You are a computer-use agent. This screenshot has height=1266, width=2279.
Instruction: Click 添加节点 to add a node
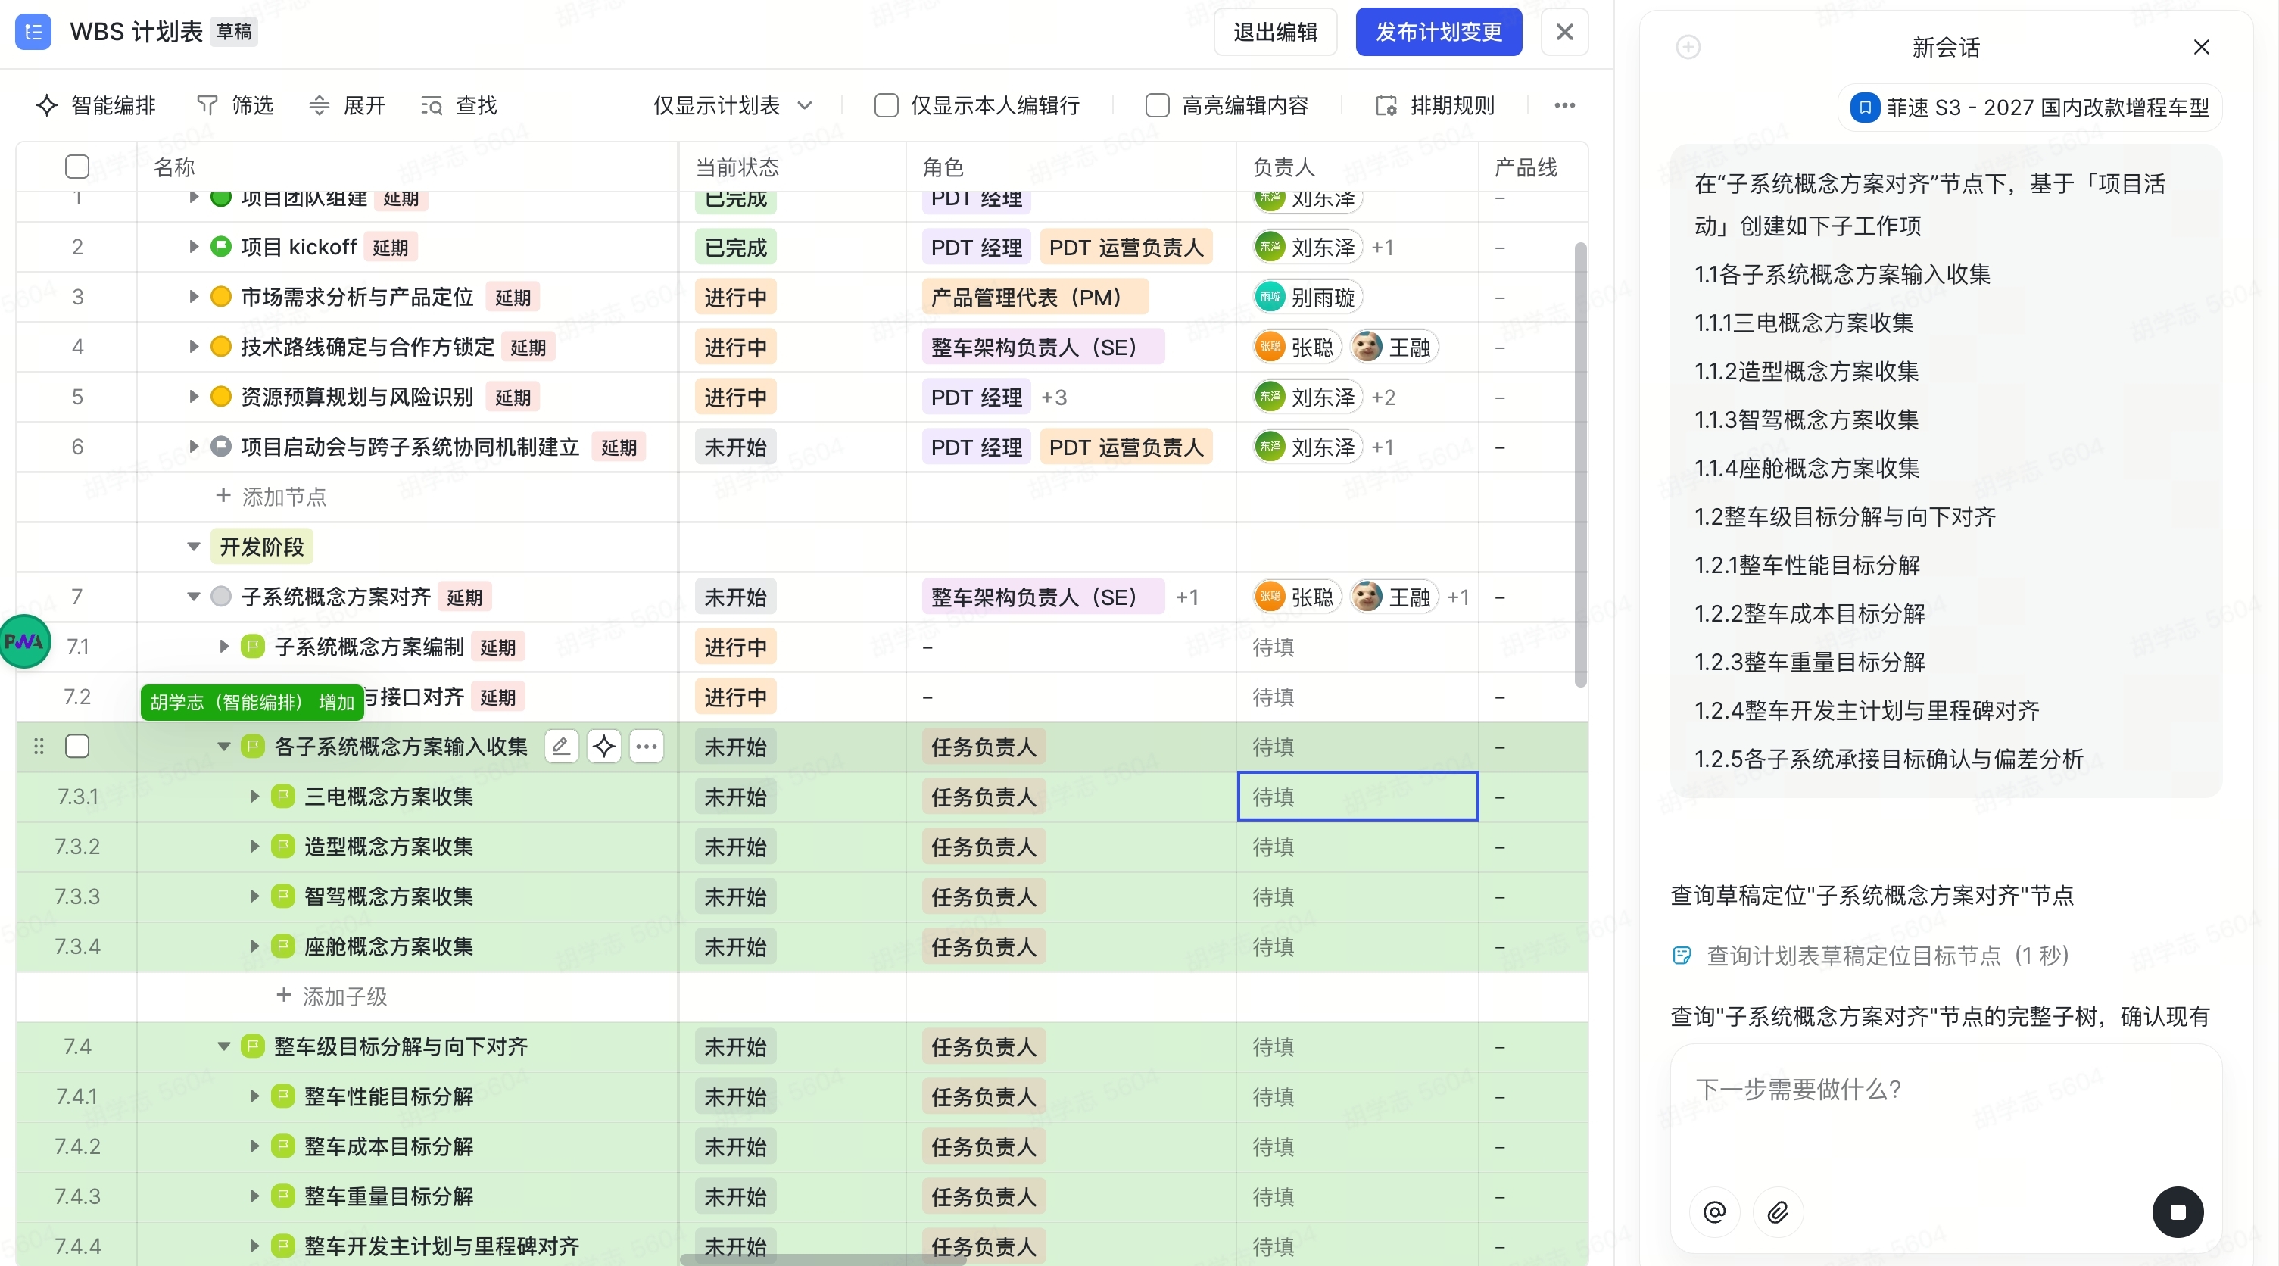pyautogui.click(x=271, y=496)
